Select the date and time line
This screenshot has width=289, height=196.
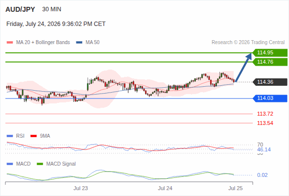[x=56, y=24]
